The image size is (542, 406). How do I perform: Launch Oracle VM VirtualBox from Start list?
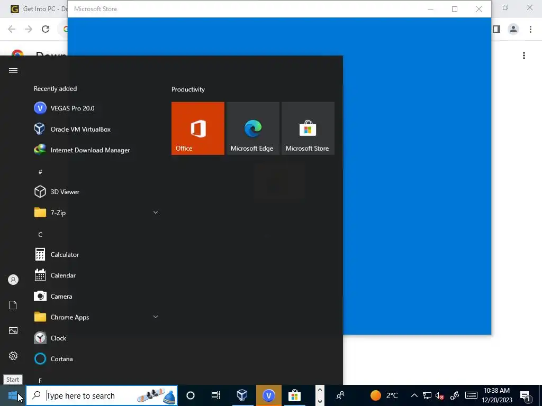coord(96,129)
